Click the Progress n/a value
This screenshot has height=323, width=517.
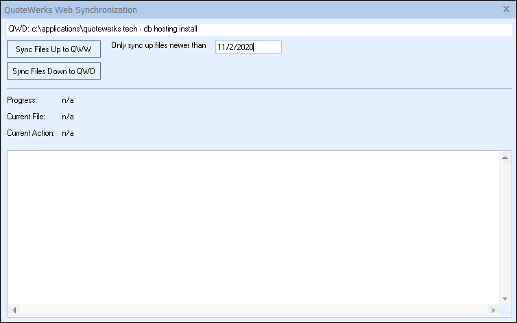pyautogui.click(x=68, y=100)
